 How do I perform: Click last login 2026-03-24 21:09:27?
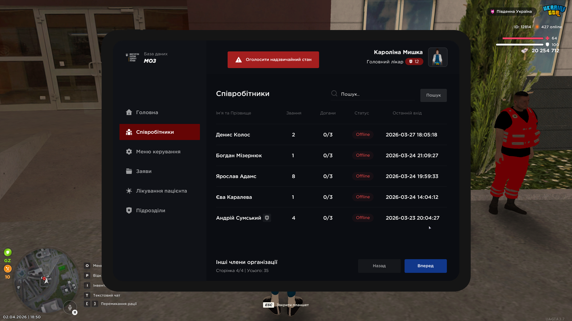pos(412,156)
